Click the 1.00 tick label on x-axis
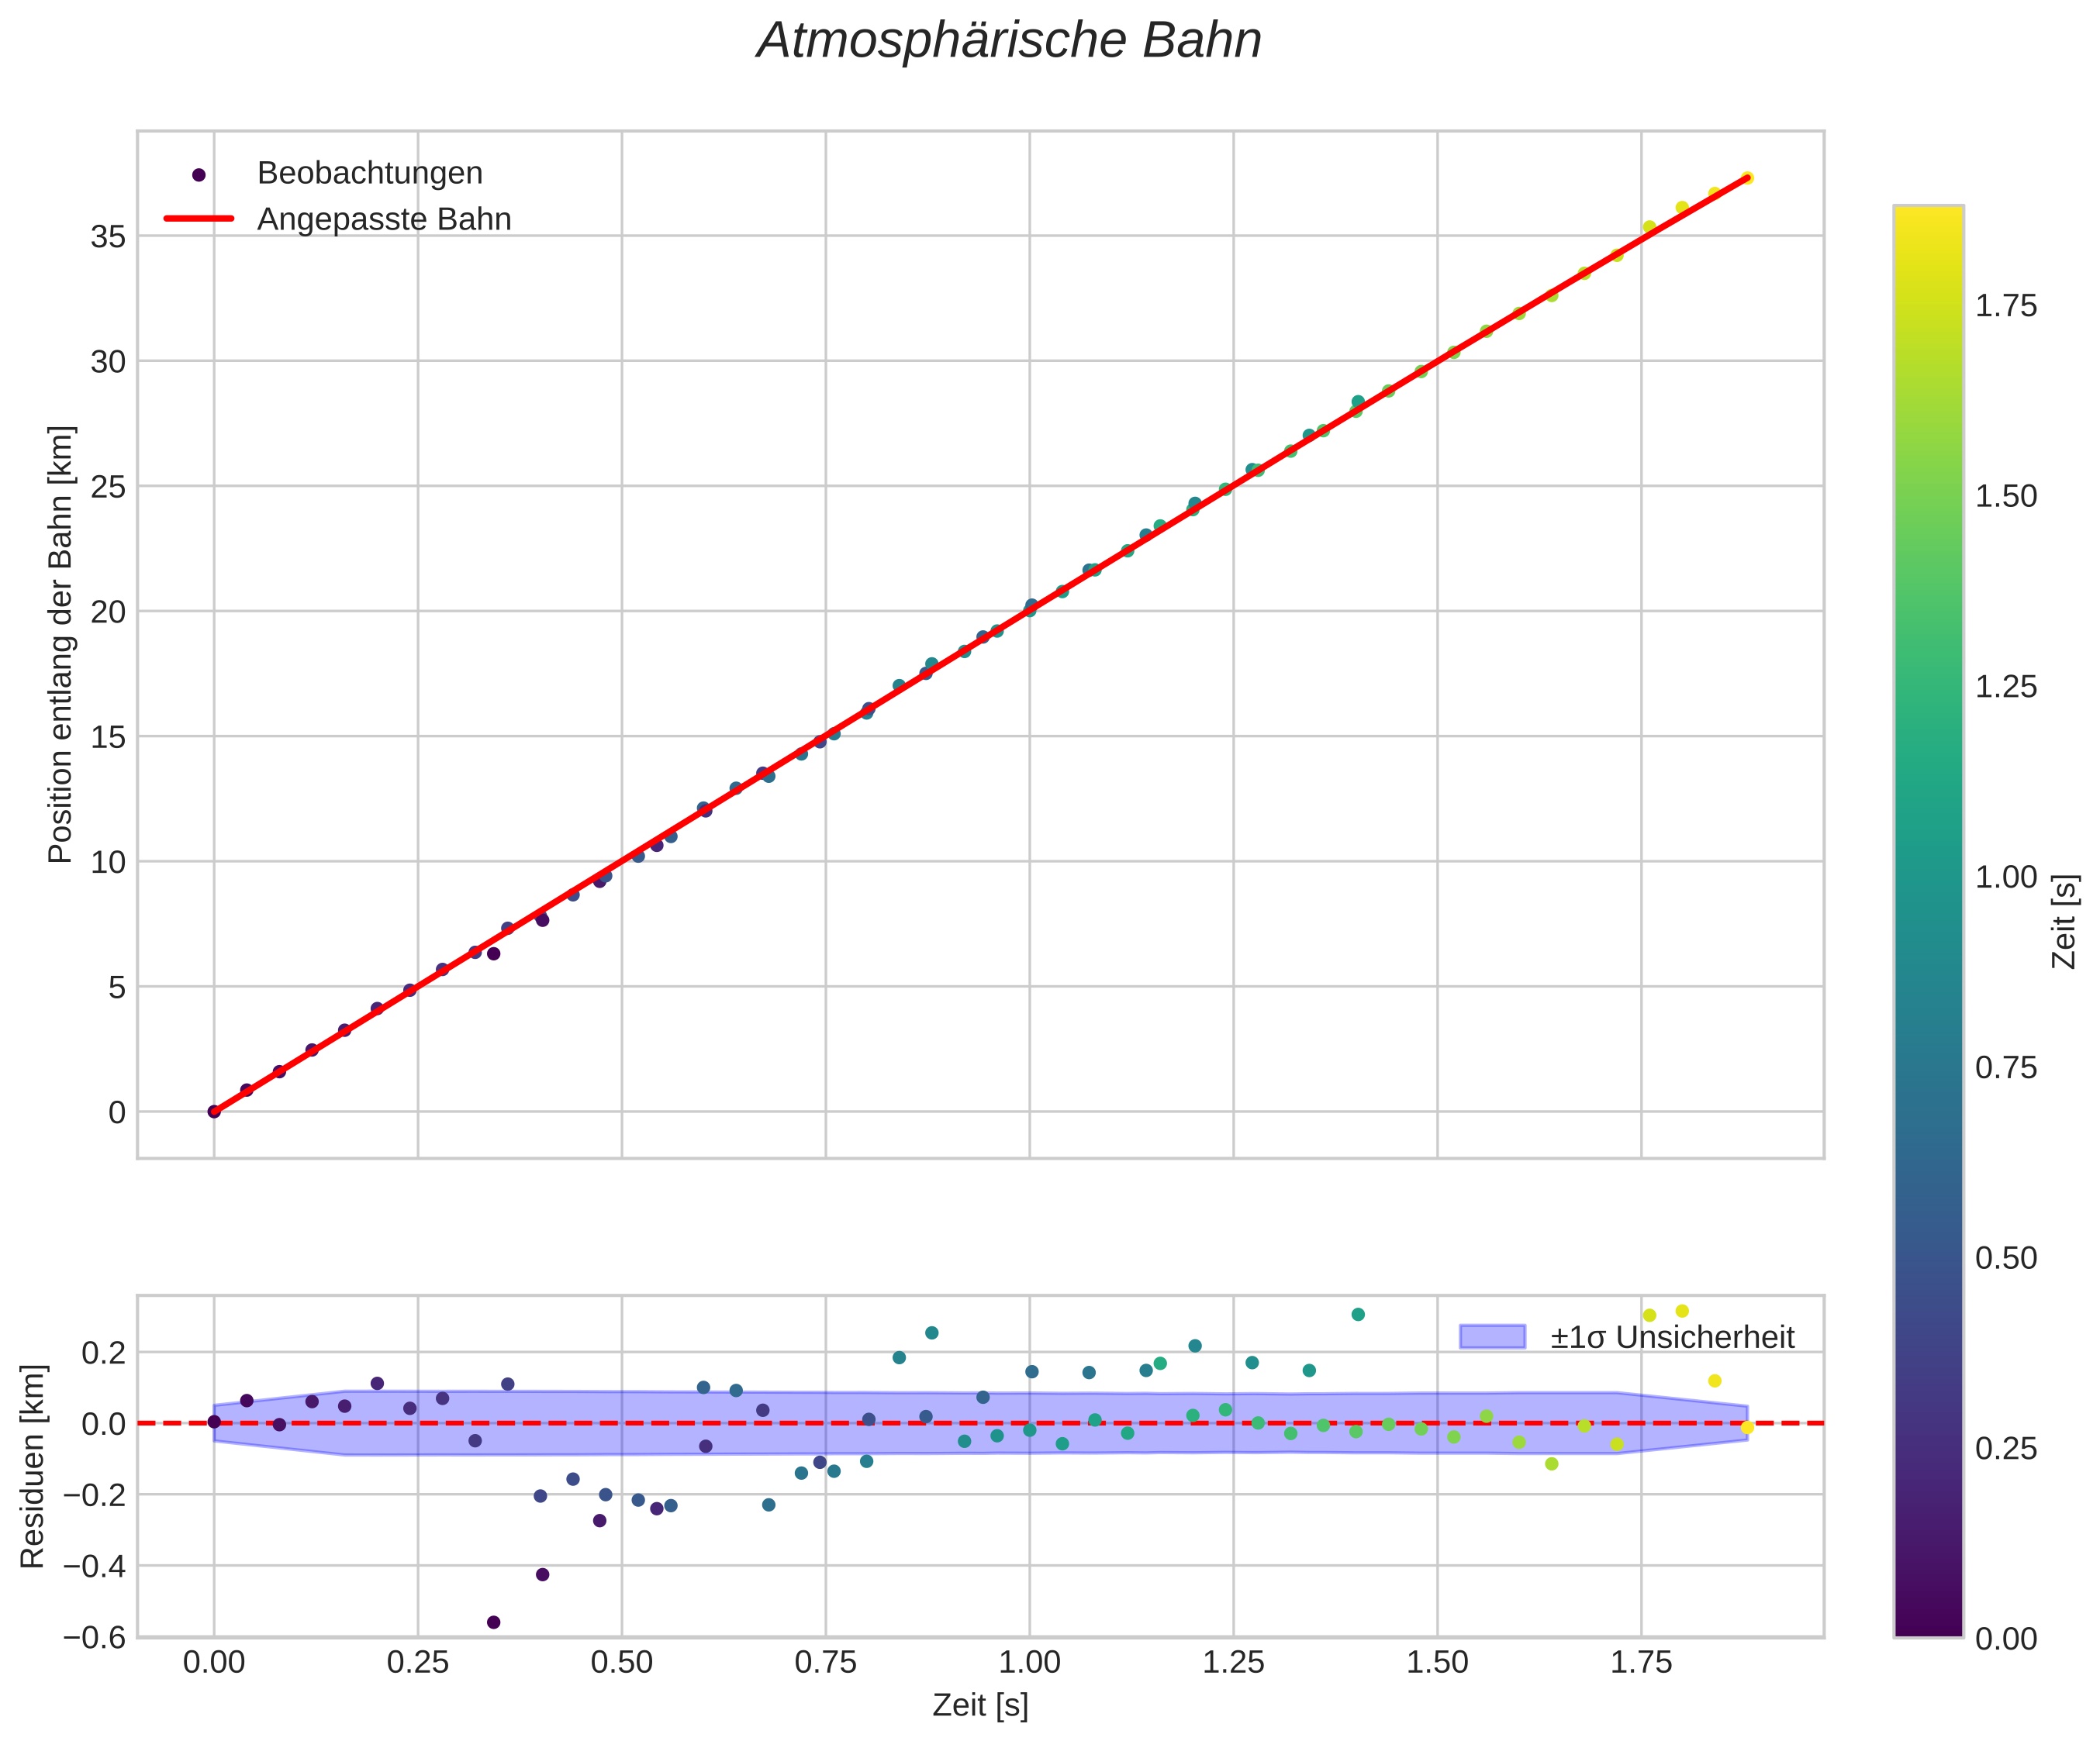This screenshot has height=1741, width=2100. tap(1029, 1662)
